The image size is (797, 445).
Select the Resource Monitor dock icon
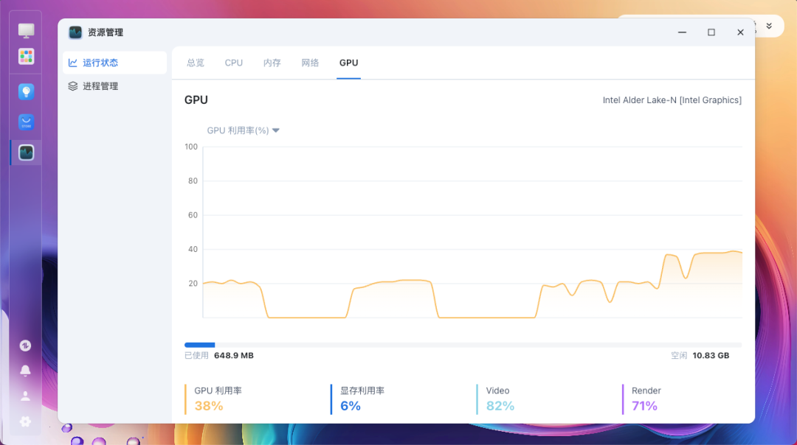(26, 153)
